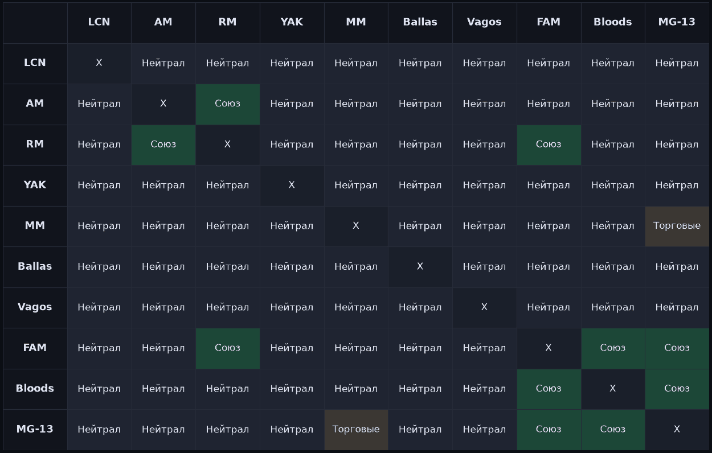Click Союз in FAM row, RM column
Screen dimensions: 712x453
[x=227, y=348]
